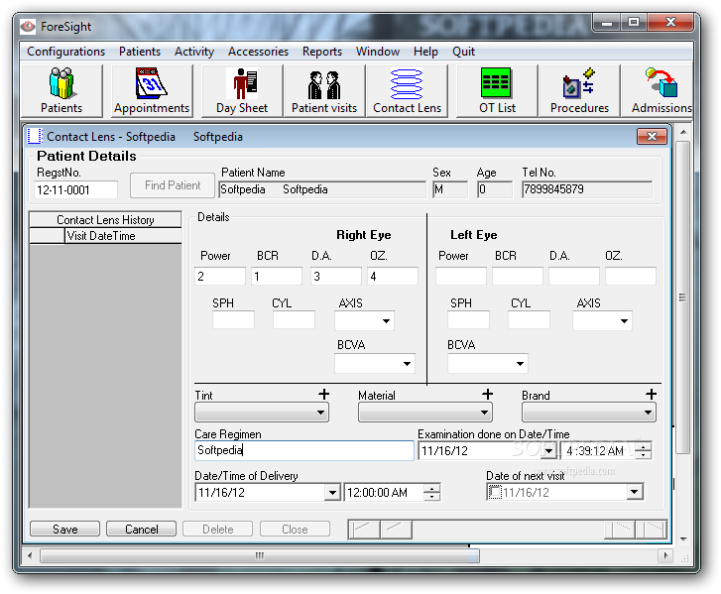Add a new Brand with plus icon
The width and height of the screenshot is (721, 594).
[651, 394]
